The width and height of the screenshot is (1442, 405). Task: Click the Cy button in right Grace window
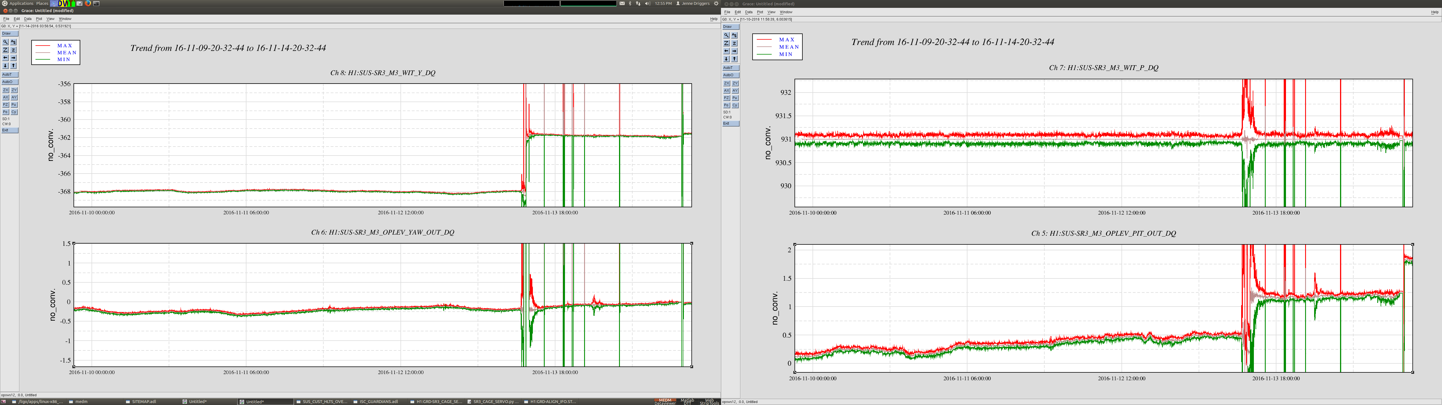pos(735,105)
